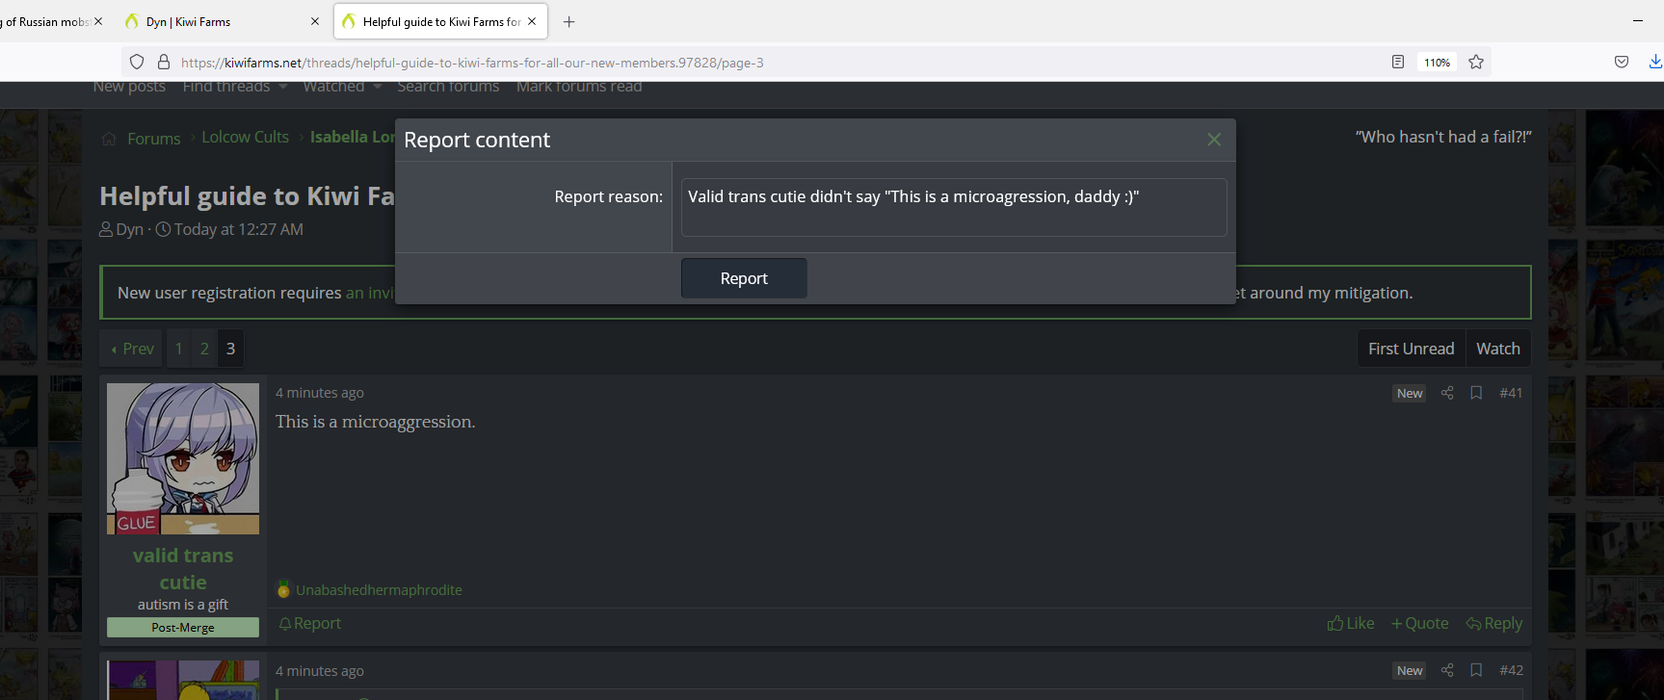Open the Firefox reader view icon
1664x700 pixels.
click(x=1398, y=62)
